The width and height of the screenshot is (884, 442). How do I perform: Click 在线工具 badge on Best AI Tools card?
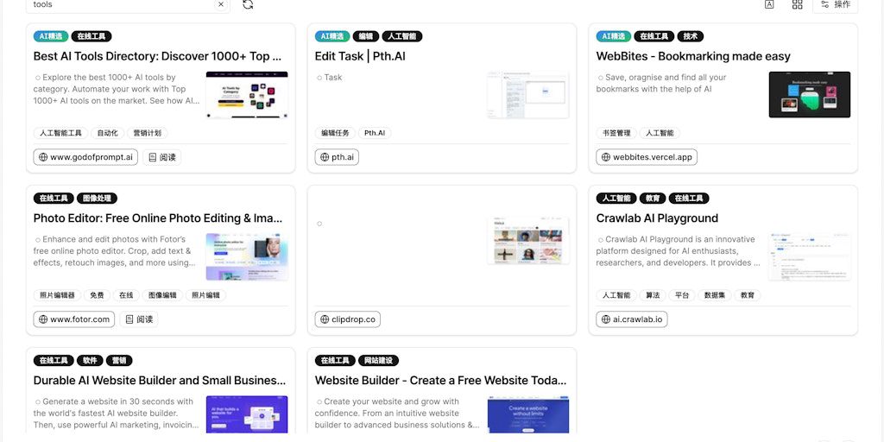[92, 36]
